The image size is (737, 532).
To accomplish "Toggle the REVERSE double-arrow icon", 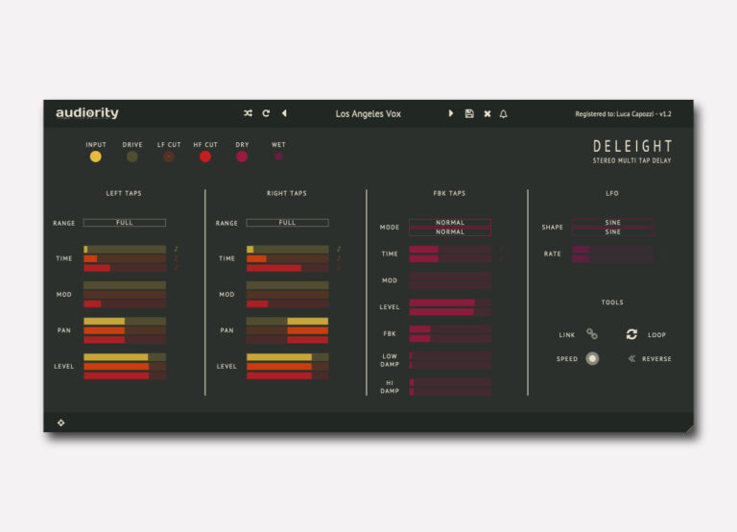I will point(631,358).
